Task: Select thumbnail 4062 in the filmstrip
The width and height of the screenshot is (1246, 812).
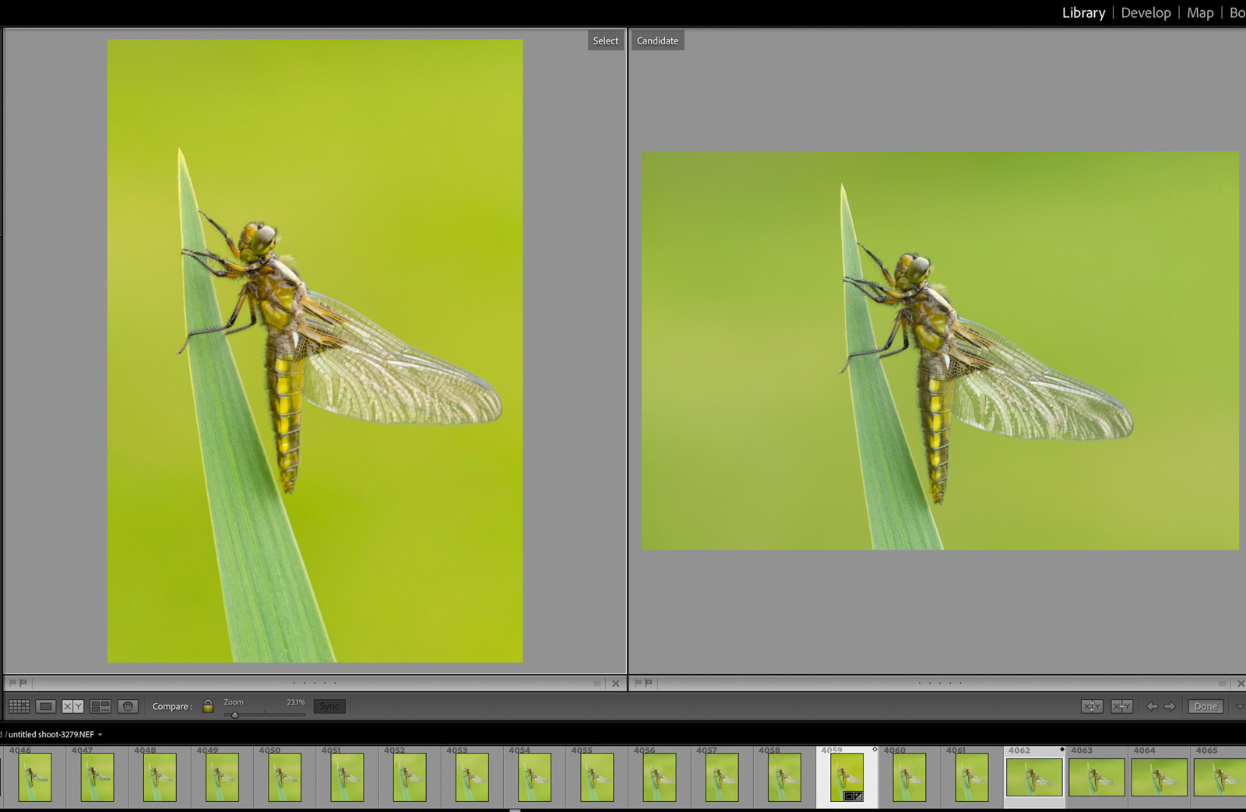Action: [x=1033, y=779]
